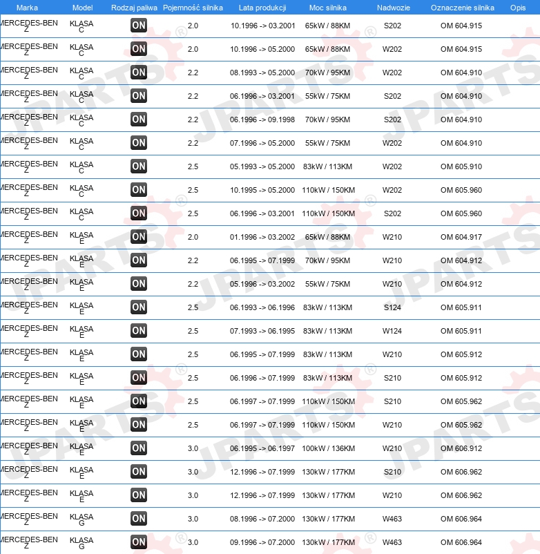Click MERCEDES-BENZ in the OM 606.912 row

click(29, 449)
